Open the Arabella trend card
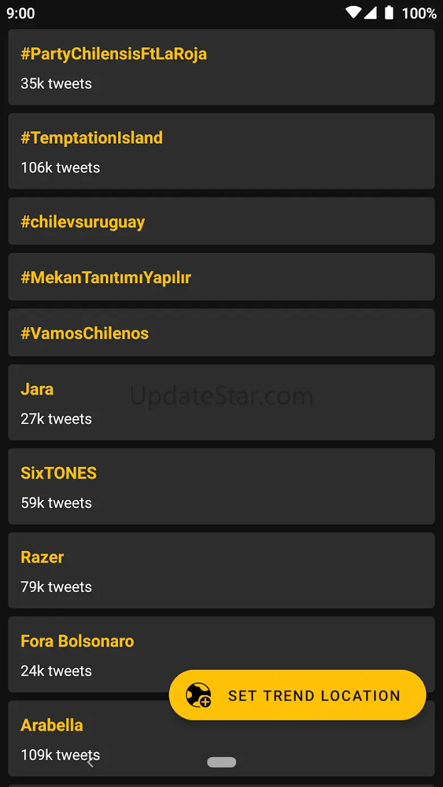 221,738
